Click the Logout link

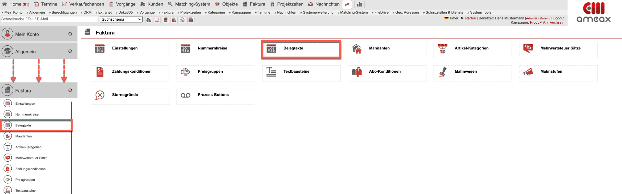pyautogui.click(x=558, y=18)
